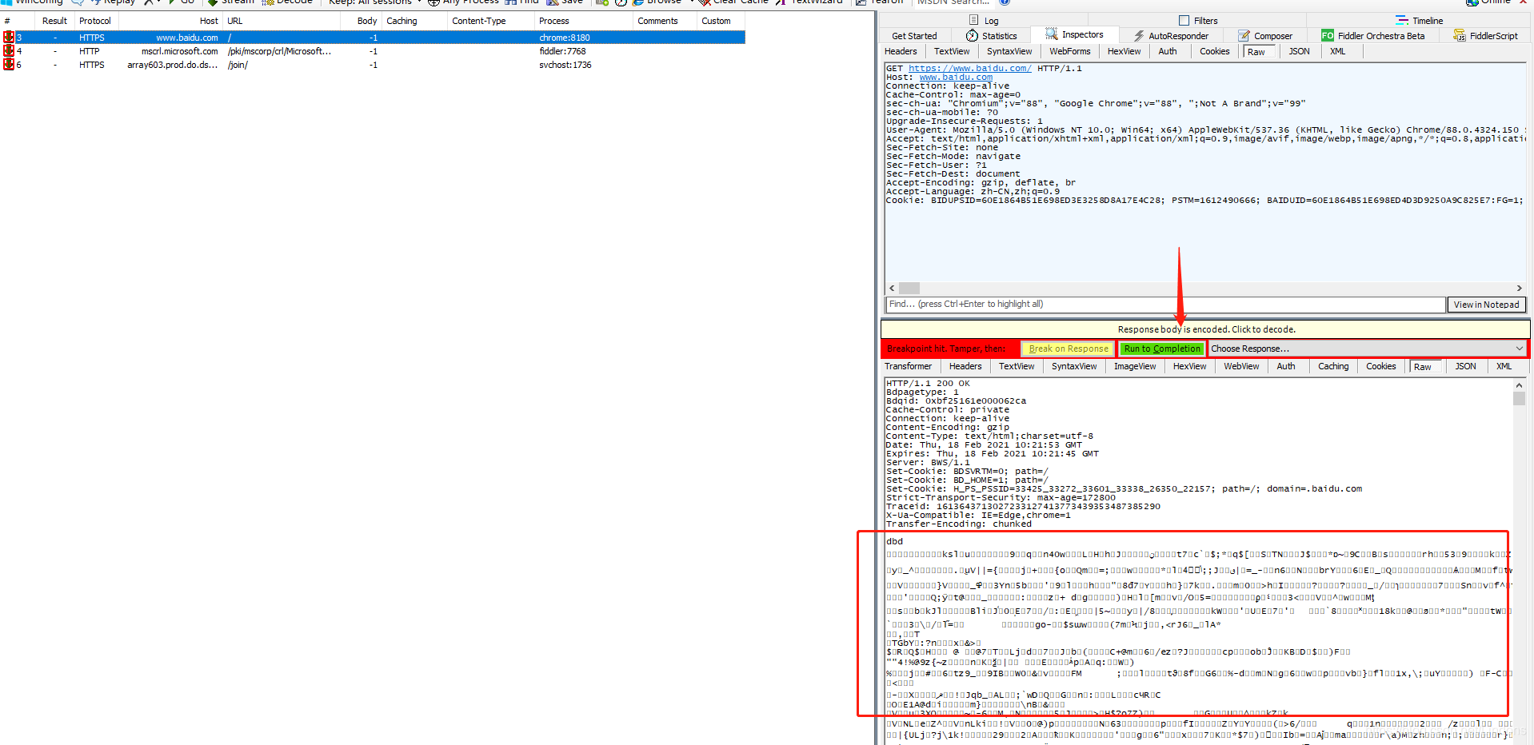Viewport: 1534px width, 745px height.
Task: Open response JSON tab
Action: [x=1466, y=366]
